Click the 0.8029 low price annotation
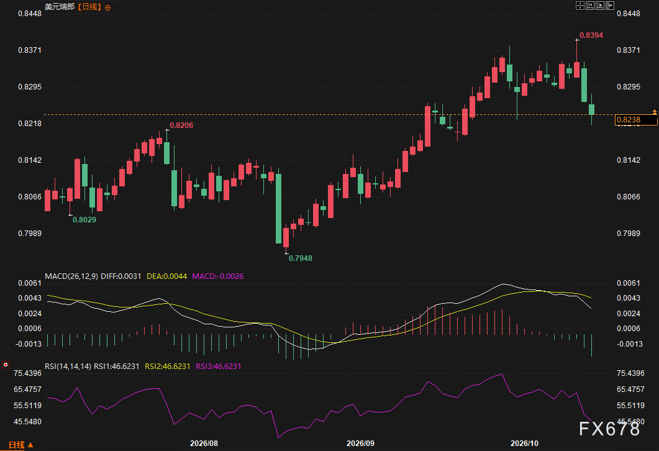The height and width of the screenshot is (451, 659). (84, 219)
